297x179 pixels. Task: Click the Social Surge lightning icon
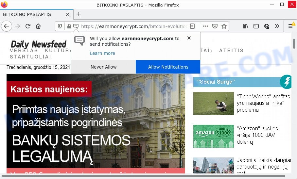click(286, 82)
